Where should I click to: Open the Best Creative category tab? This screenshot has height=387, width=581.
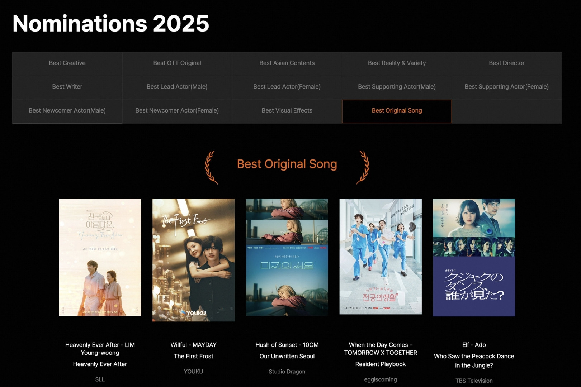[67, 63]
